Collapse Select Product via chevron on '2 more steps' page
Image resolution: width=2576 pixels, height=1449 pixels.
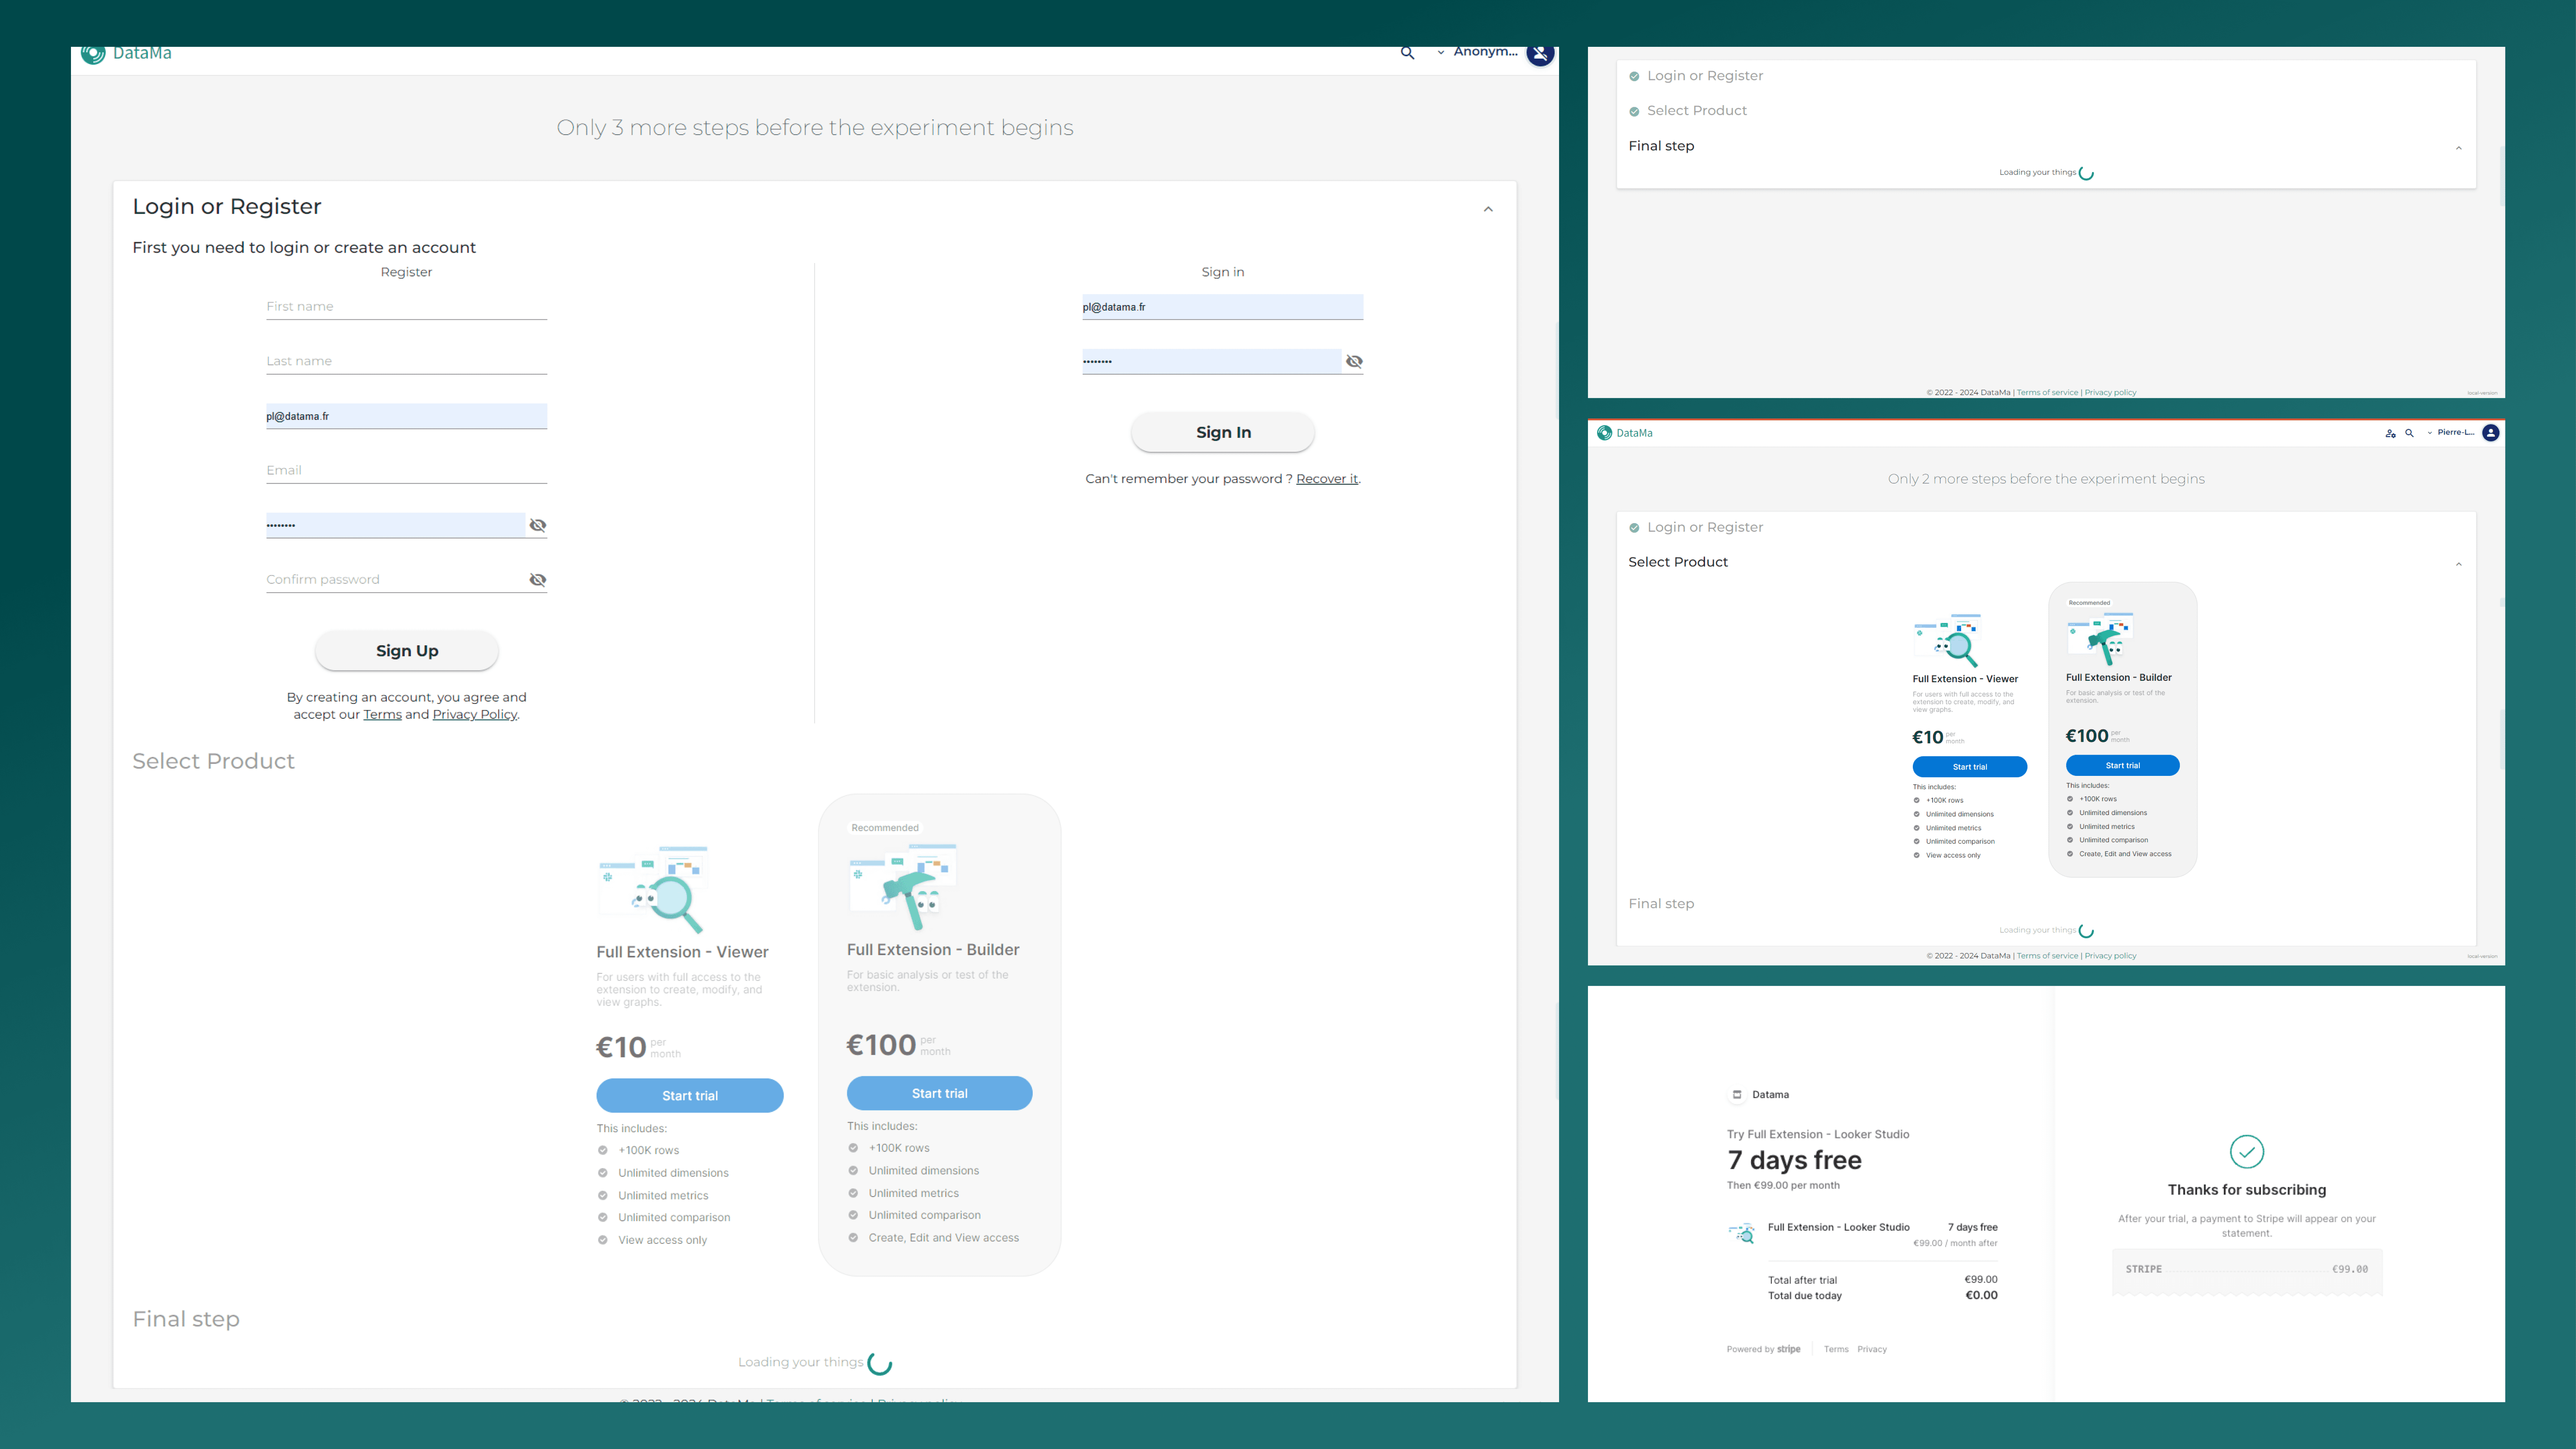(x=2459, y=565)
